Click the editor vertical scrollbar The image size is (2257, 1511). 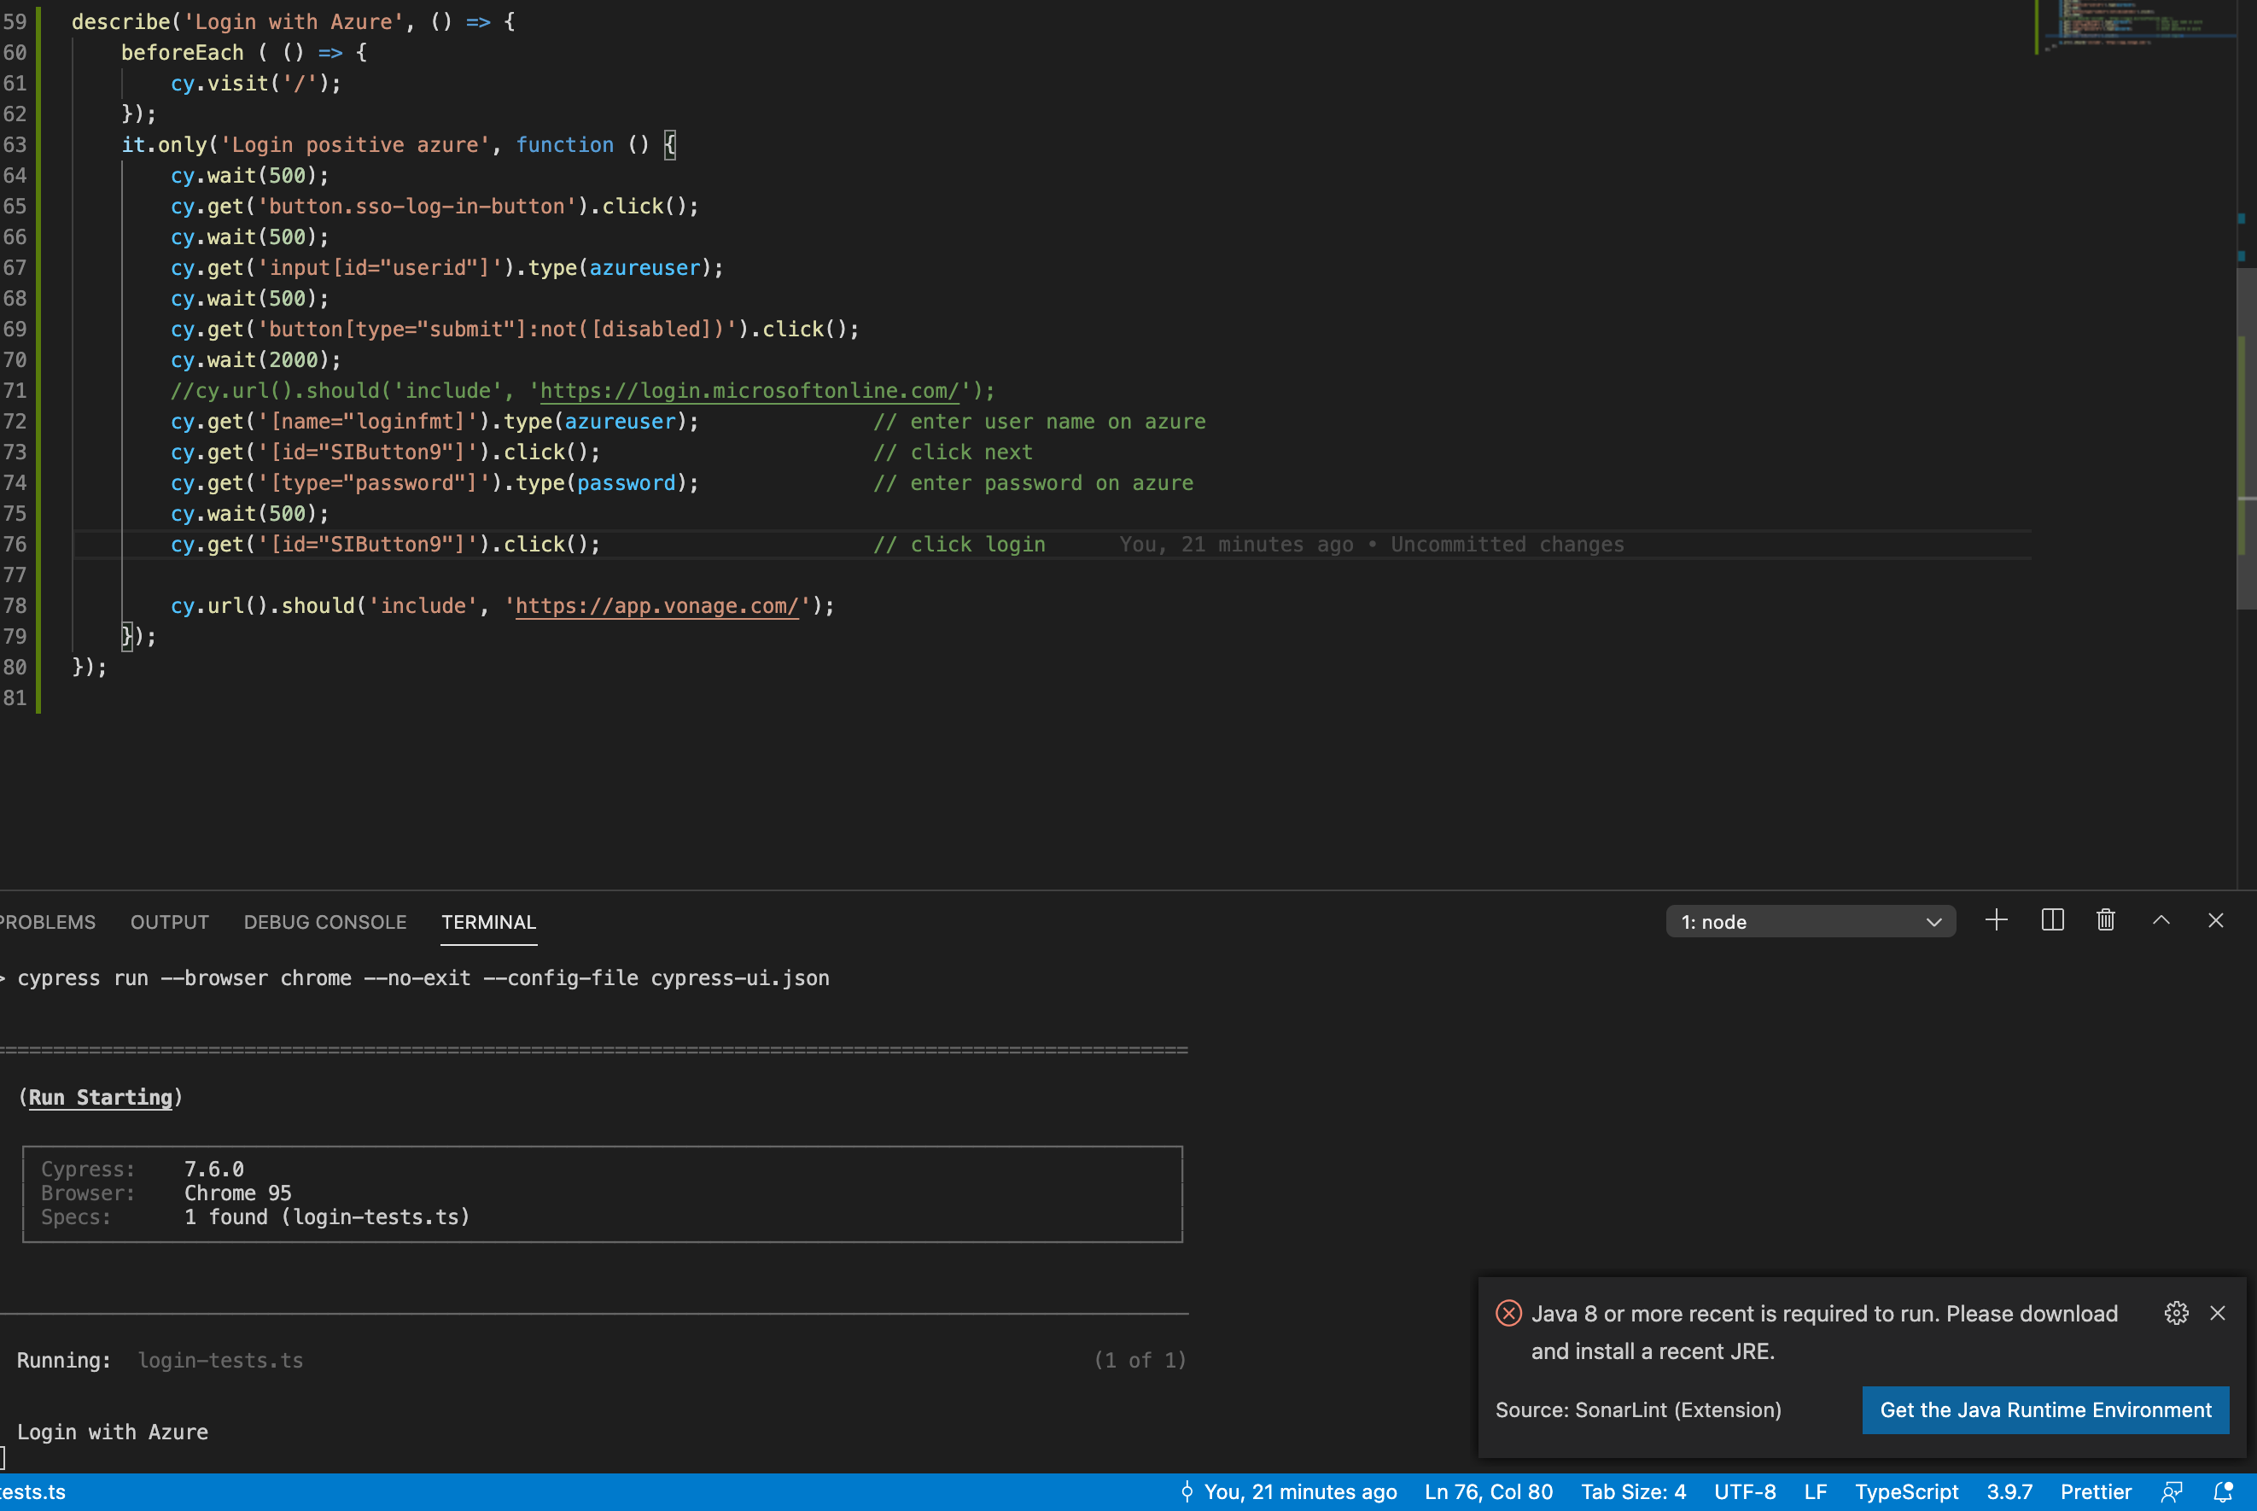[x=2245, y=434]
